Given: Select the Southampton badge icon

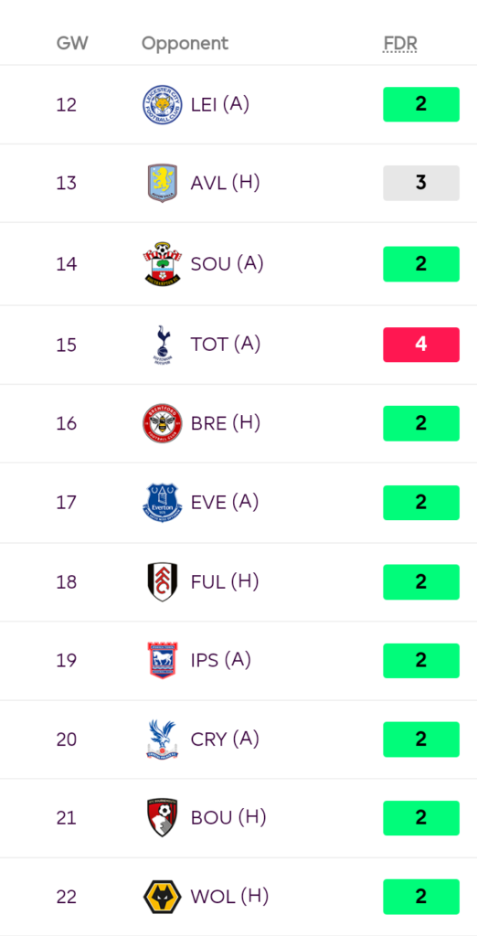Looking at the screenshot, I should 163,263.
